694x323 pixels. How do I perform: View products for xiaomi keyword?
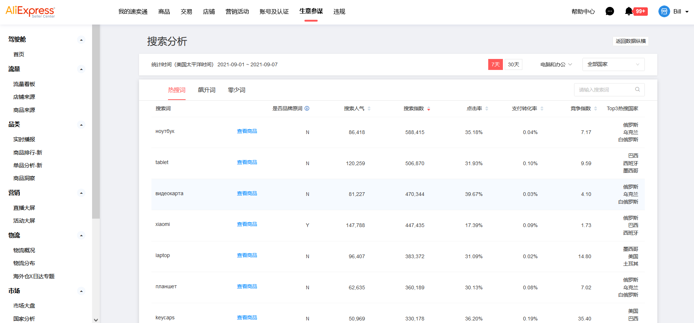coord(247,224)
